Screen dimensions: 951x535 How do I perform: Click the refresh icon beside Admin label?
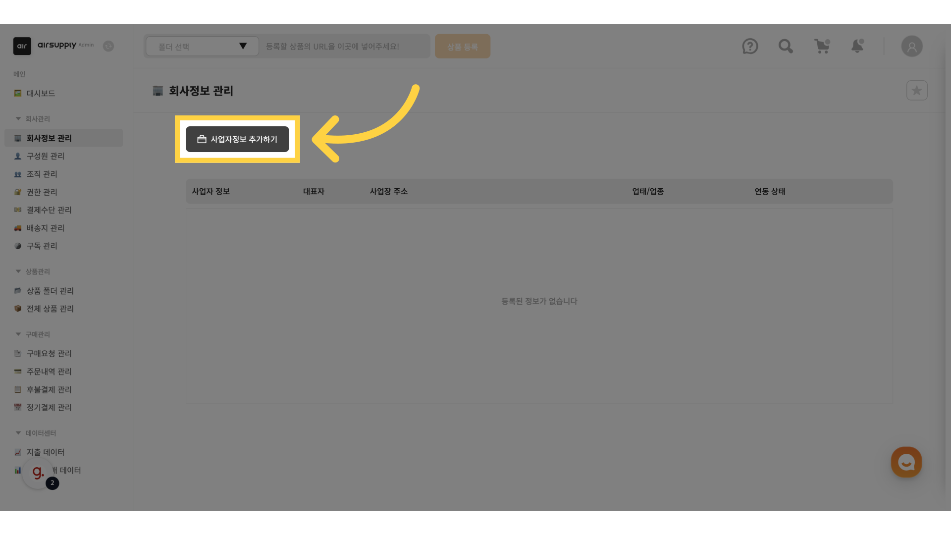(x=108, y=46)
